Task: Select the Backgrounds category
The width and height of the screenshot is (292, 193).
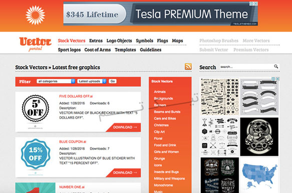Action: (x=163, y=98)
